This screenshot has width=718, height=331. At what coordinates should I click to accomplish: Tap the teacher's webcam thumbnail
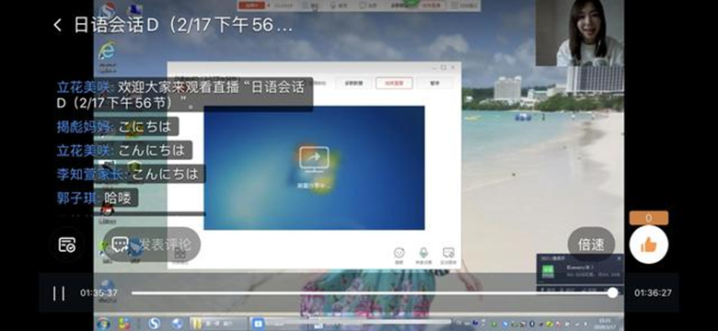(x=580, y=33)
